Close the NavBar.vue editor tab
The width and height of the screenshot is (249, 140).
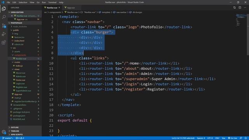59,8
